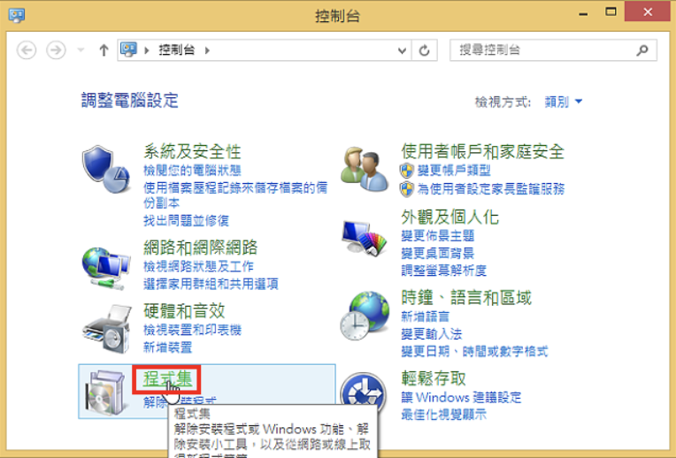Click 調整螢幕解析度 link

[443, 271]
